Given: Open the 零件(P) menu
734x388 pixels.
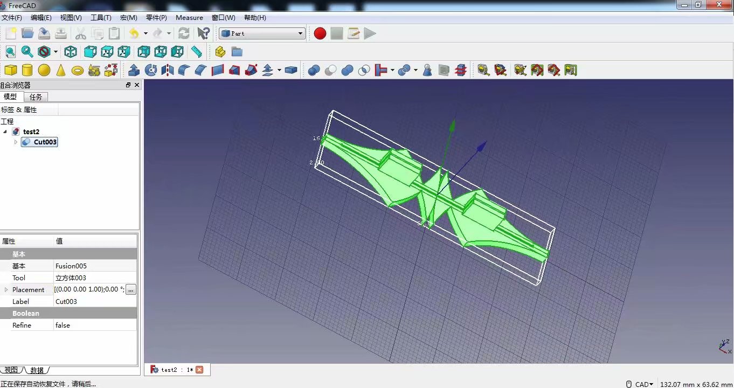Looking at the screenshot, I should tap(156, 18).
